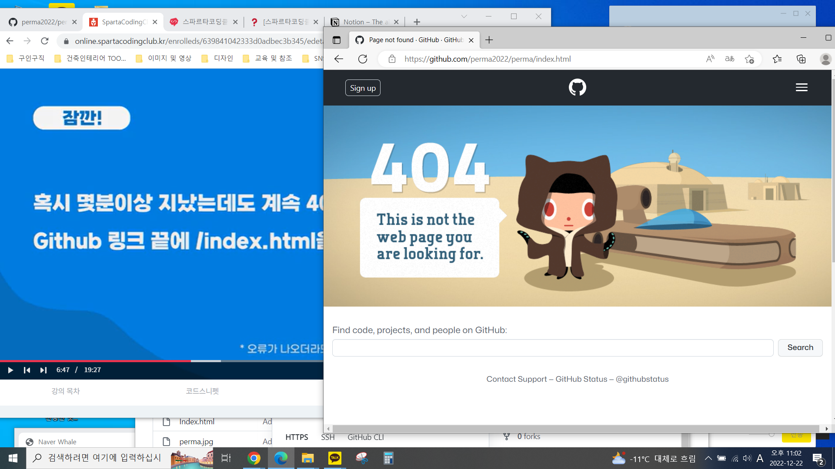The width and height of the screenshot is (835, 469).
Task: Open KakaoTalk from the taskbar
Action: point(335,458)
